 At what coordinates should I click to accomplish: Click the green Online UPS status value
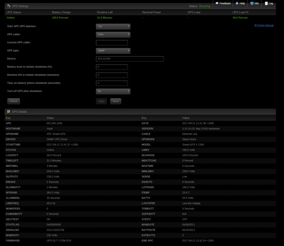tap(10, 18)
